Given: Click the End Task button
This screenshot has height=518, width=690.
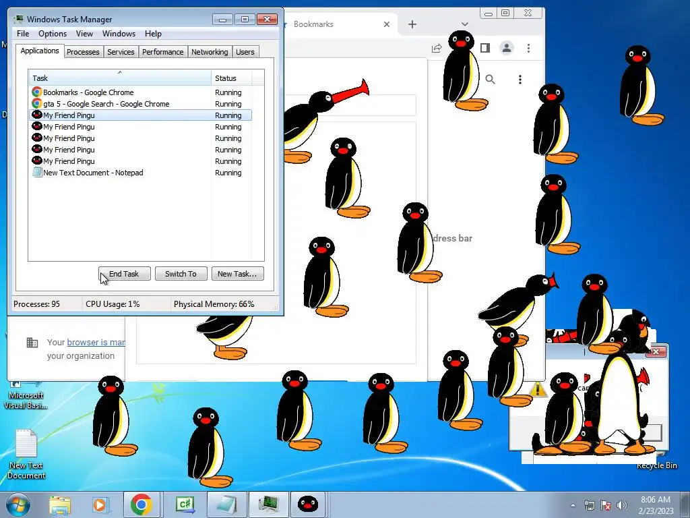Looking at the screenshot, I should (x=124, y=274).
